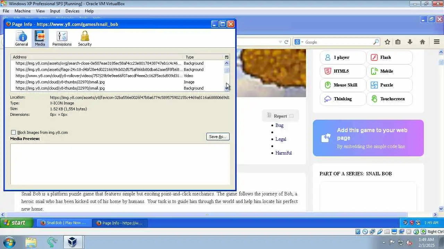Screen dimensions: 444x249
Task: Open the search engine dropdown arrow
Action: point(302,42)
